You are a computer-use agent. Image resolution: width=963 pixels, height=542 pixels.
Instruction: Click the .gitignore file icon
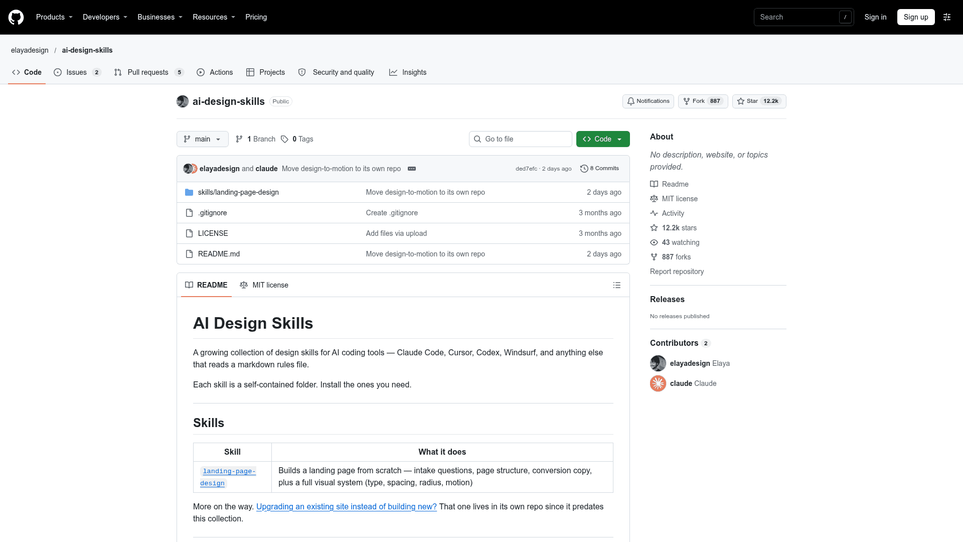pos(189,213)
